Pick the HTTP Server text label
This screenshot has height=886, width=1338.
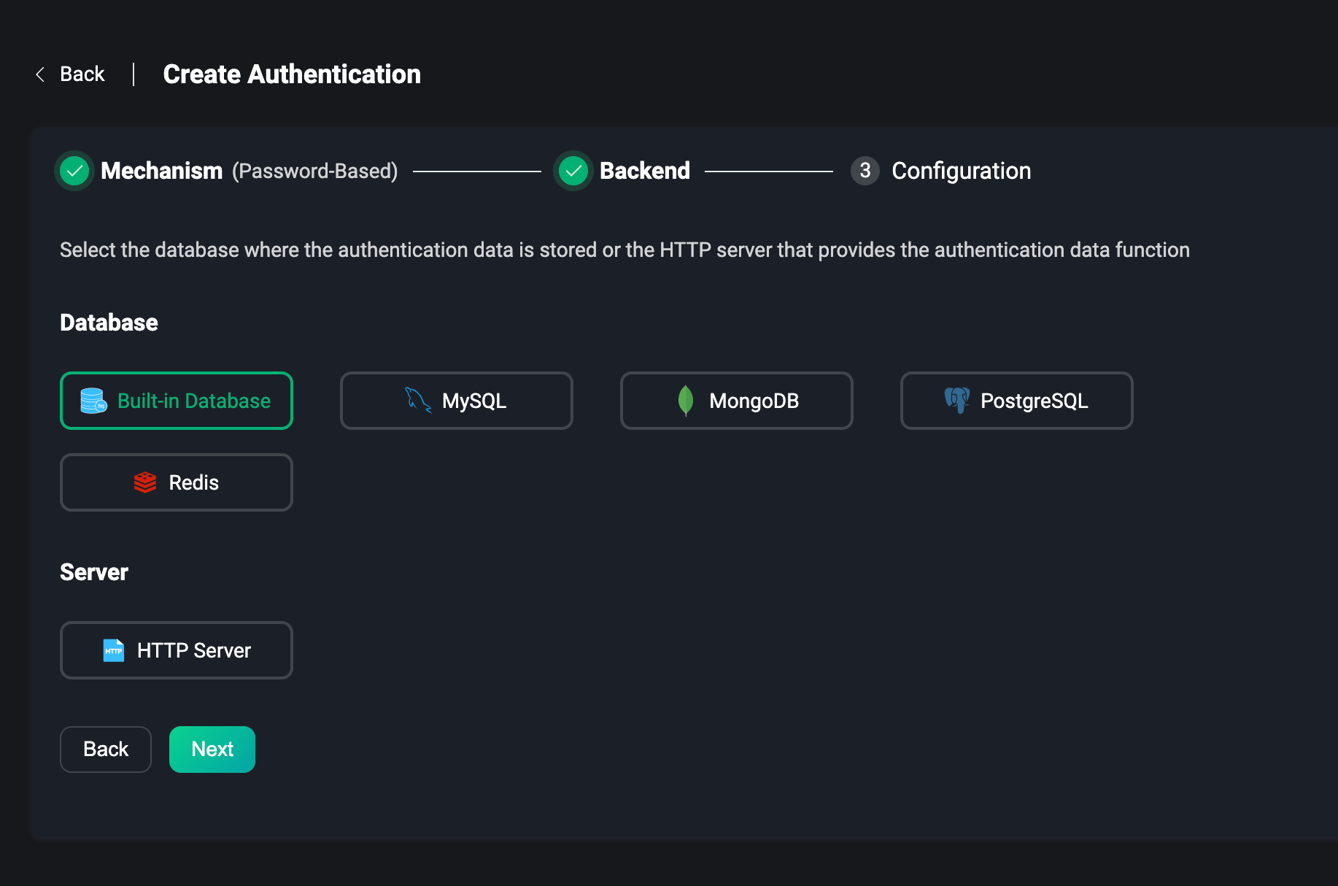tap(194, 650)
